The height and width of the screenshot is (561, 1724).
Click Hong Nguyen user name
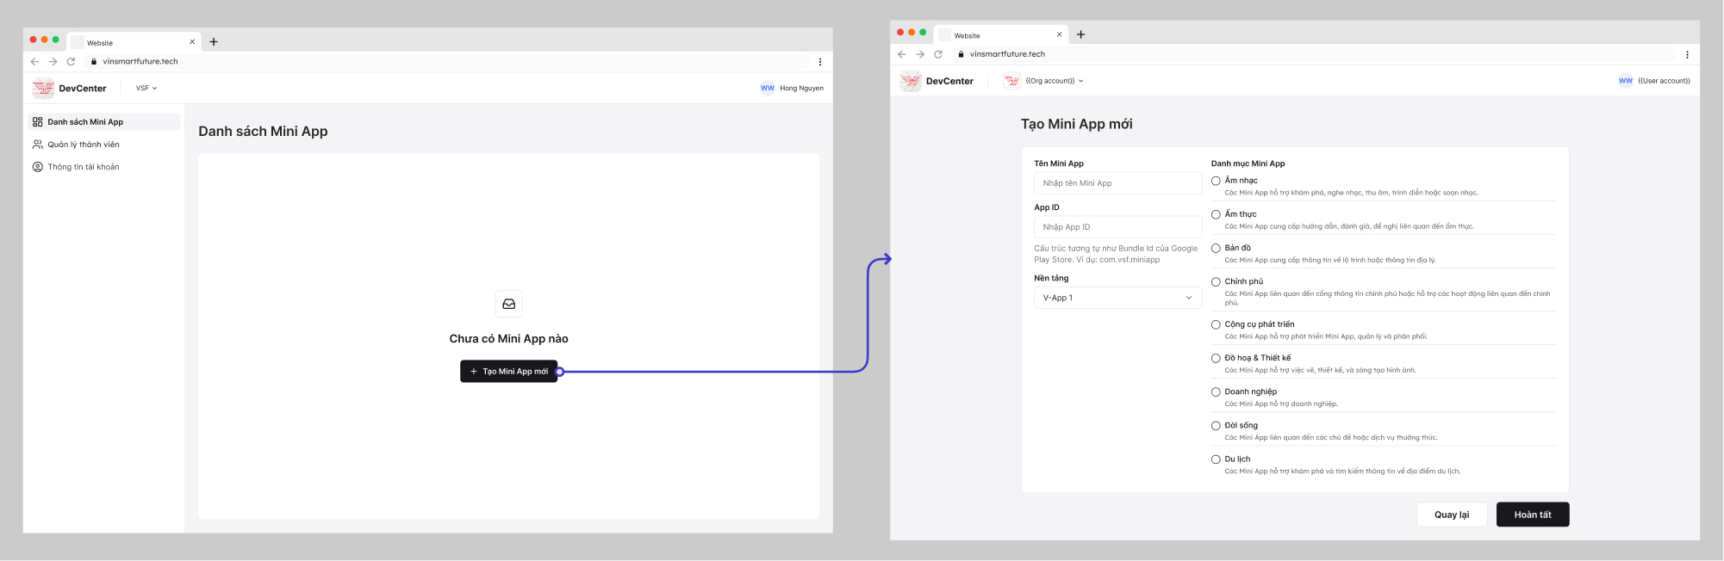pyautogui.click(x=801, y=88)
